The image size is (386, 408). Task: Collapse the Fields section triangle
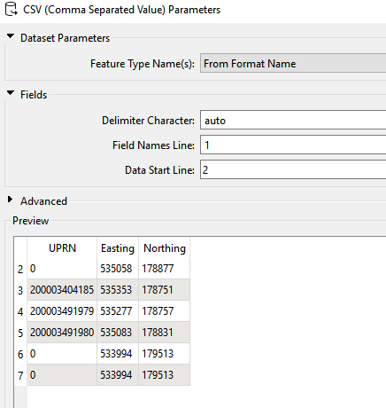11,93
